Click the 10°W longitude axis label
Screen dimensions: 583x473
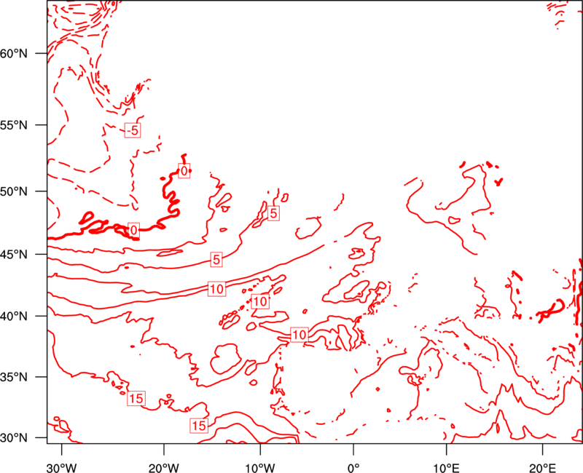(260, 468)
